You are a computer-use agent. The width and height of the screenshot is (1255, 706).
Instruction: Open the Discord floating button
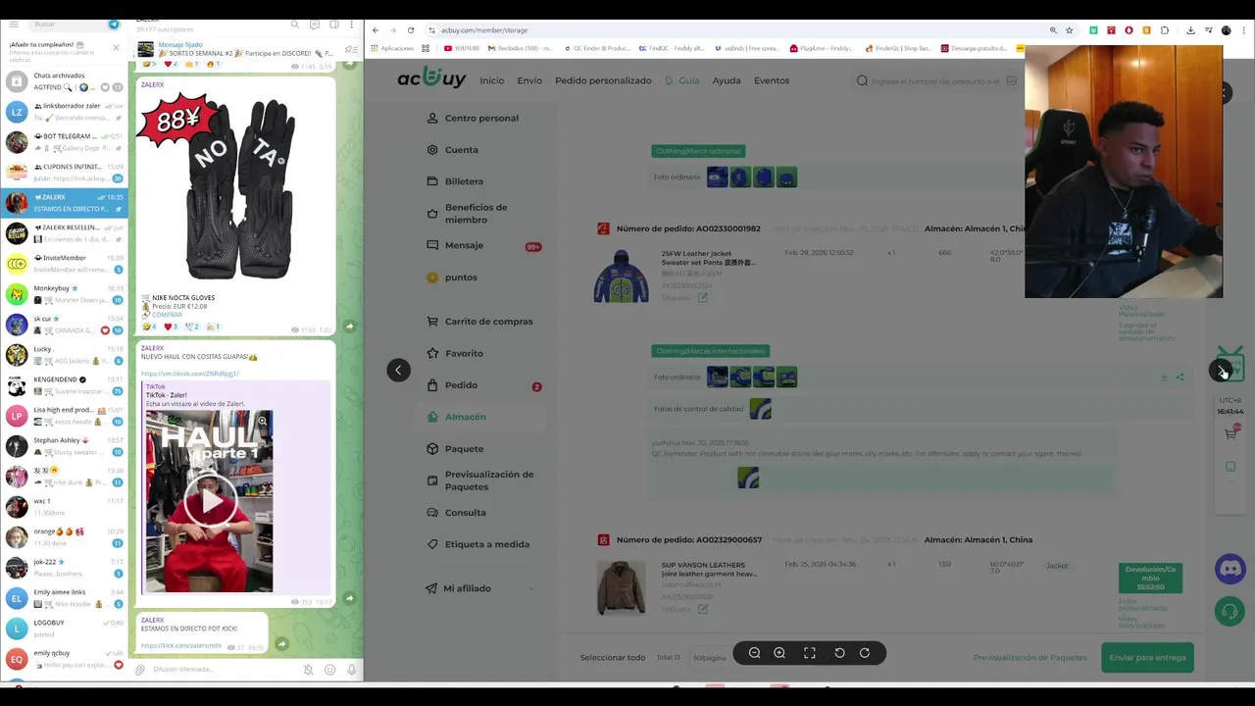click(x=1230, y=569)
